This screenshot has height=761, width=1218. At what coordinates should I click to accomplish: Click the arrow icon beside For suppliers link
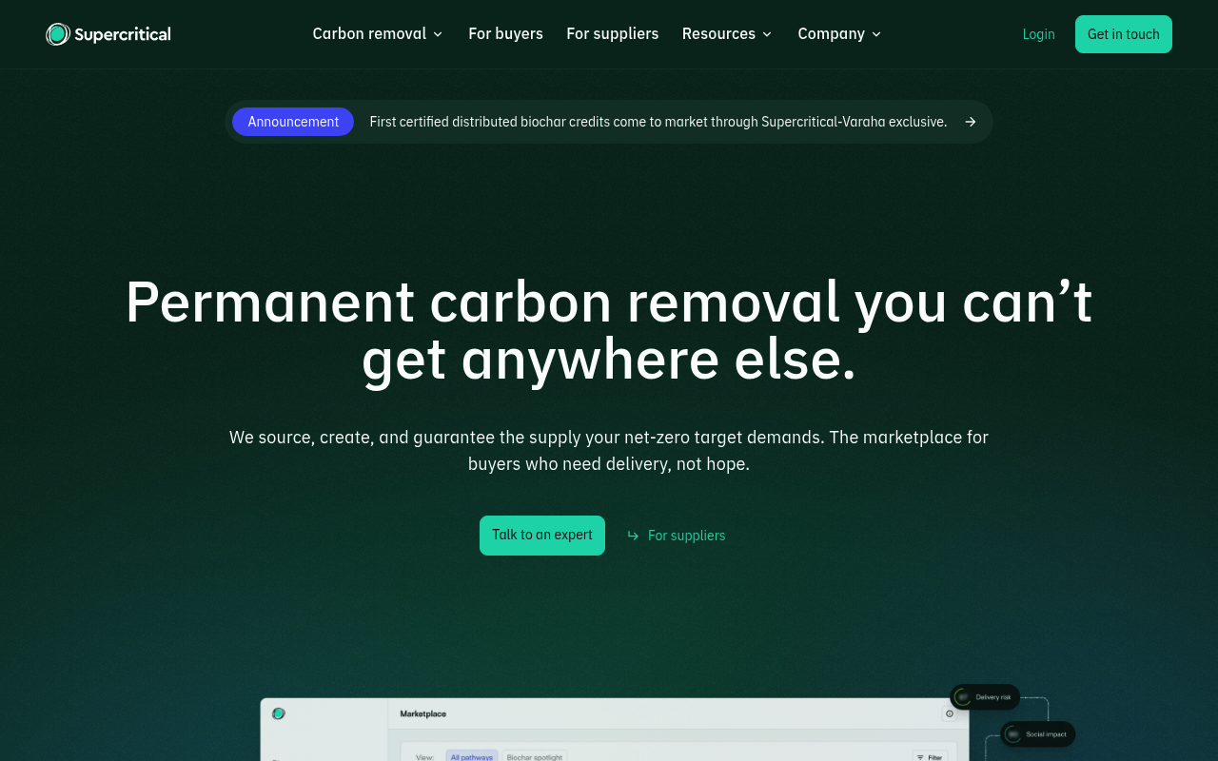tap(633, 536)
